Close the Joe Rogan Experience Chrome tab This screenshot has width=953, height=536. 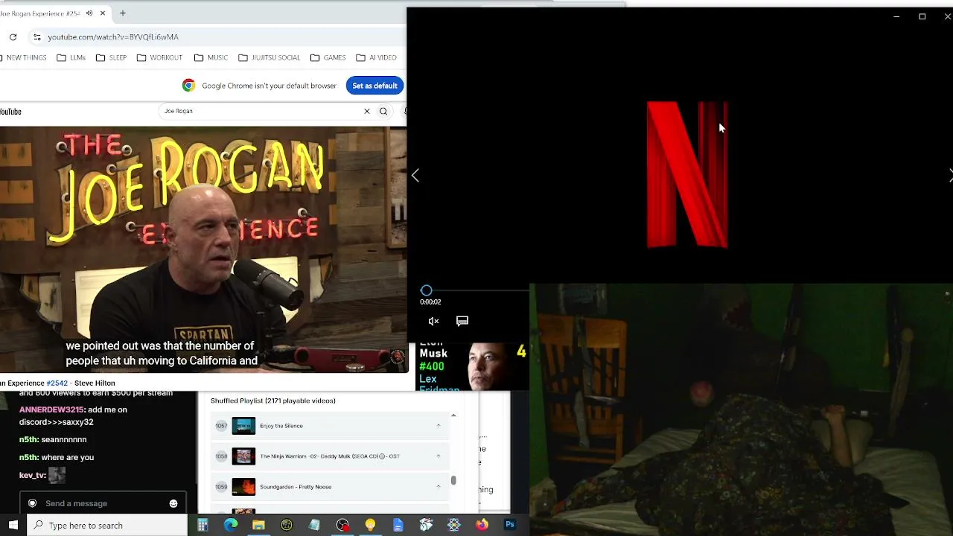103,13
